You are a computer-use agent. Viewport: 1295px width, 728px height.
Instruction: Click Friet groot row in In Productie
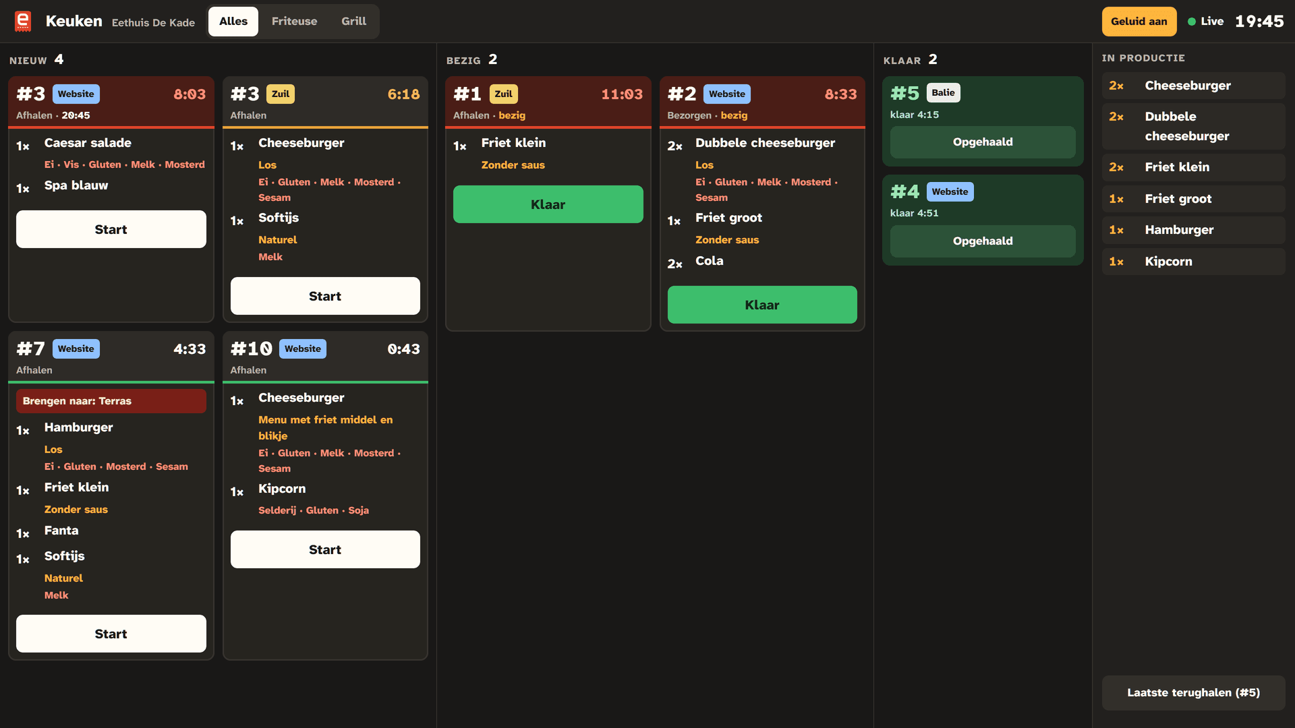[1193, 199]
